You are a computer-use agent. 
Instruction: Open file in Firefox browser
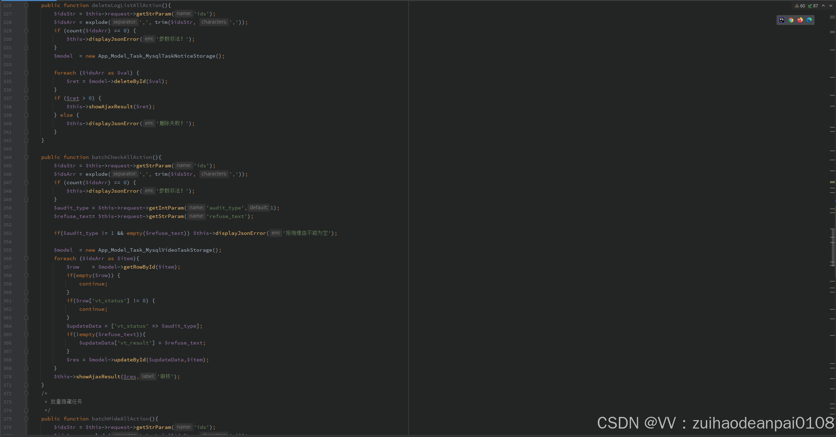[800, 20]
